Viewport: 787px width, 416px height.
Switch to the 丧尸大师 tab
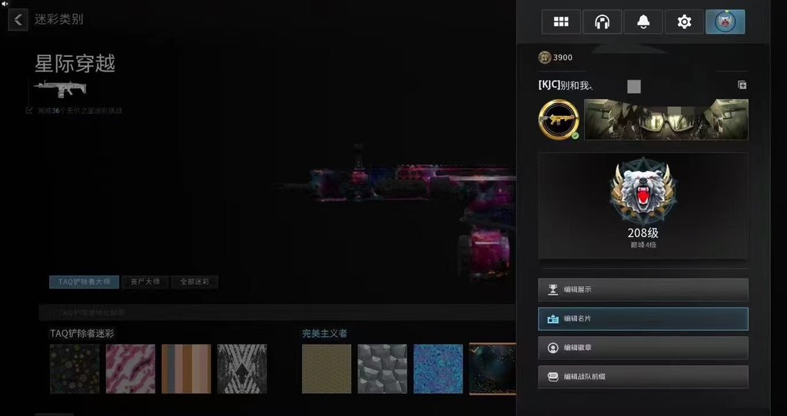click(x=145, y=282)
